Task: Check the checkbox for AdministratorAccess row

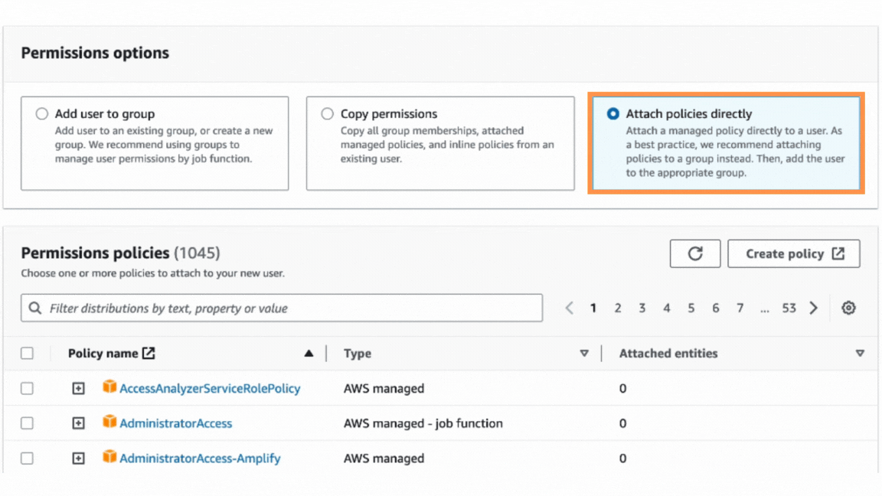Action: coord(27,423)
